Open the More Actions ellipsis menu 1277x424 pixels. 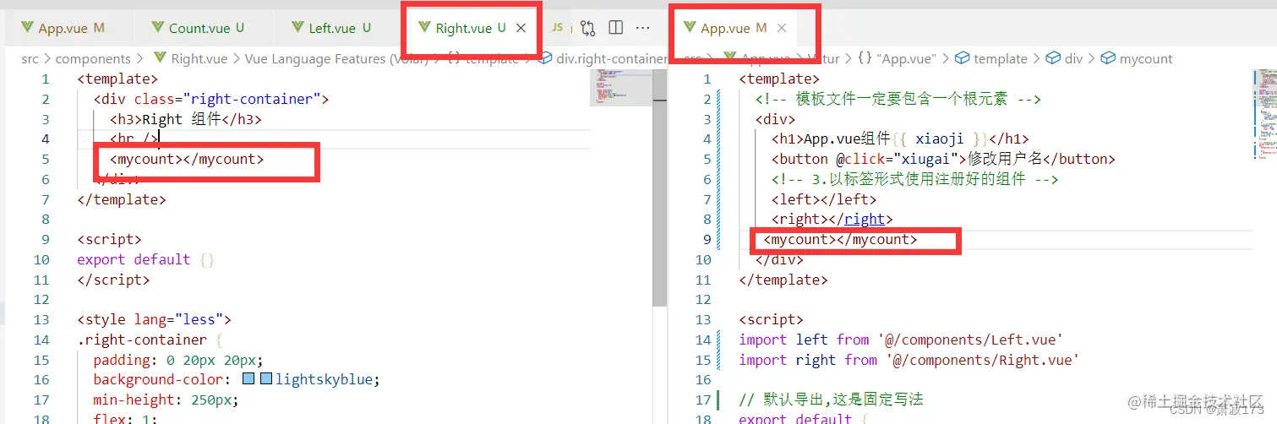643,28
